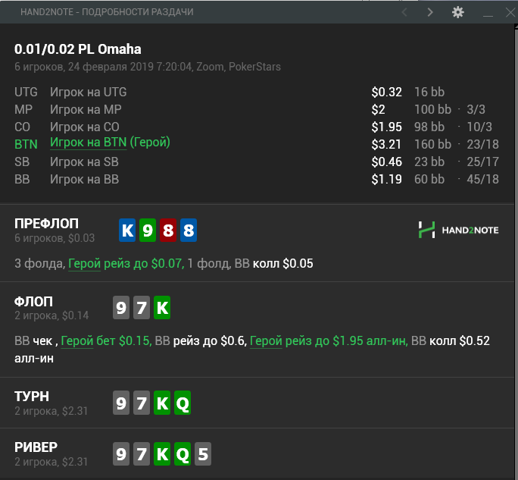Click the stat '23/18' for BTN

pos(482,144)
